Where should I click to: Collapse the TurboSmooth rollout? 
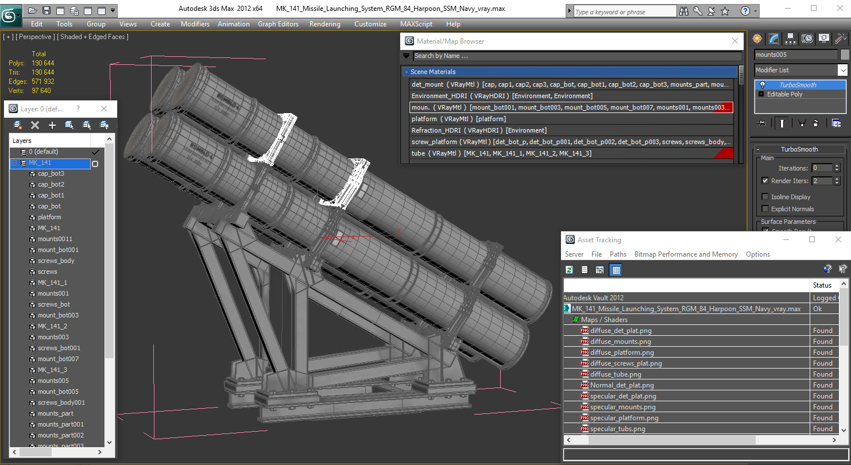pos(758,149)
